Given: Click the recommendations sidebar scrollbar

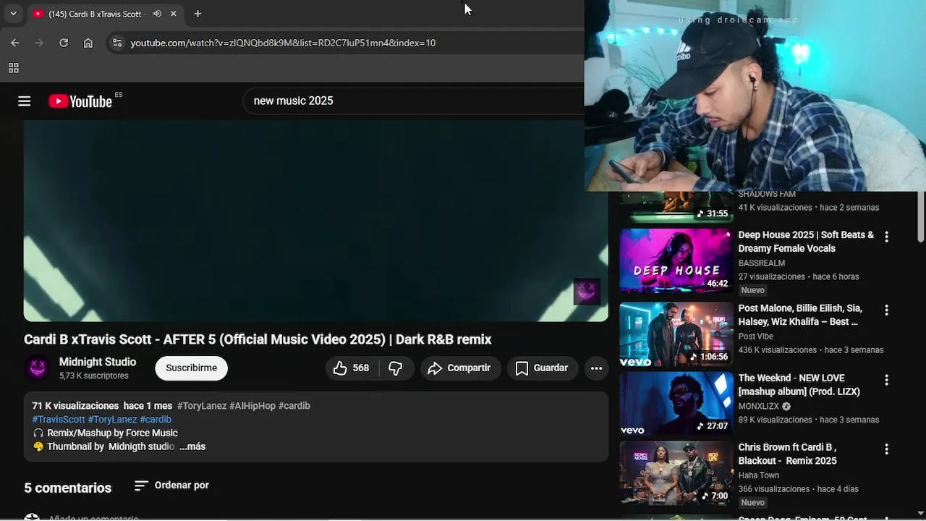Looking at the screenshot, I should pos(921,217).
